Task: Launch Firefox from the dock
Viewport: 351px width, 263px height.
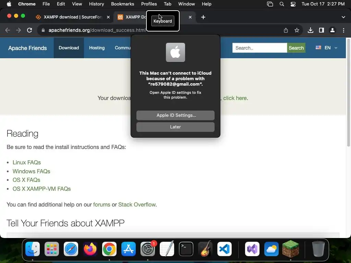Action: point(90,249)
